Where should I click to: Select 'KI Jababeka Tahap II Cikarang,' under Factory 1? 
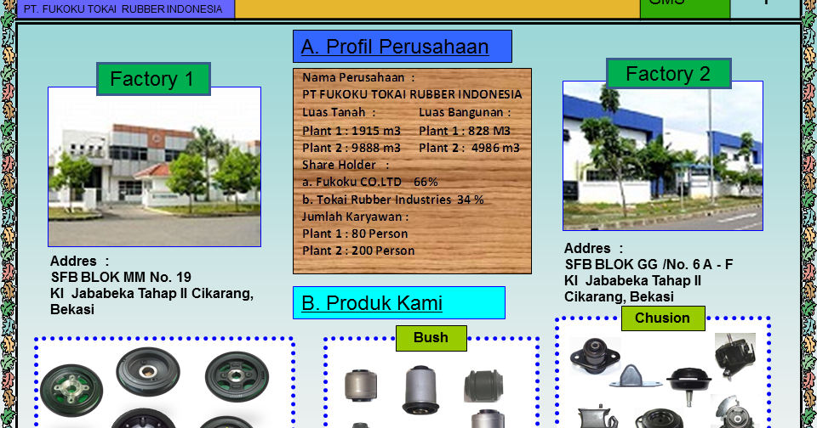(151, 293)
